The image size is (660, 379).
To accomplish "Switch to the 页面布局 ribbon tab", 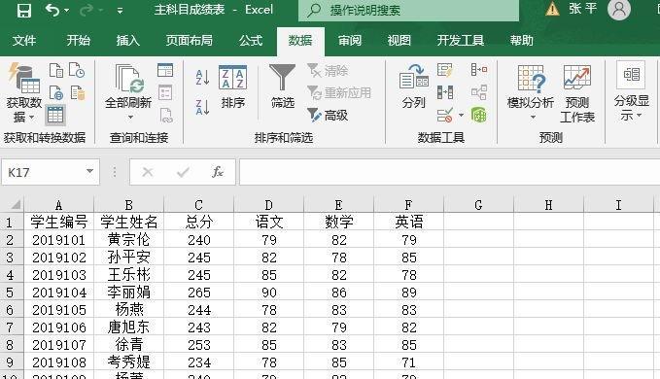I will tap(189, 41).
